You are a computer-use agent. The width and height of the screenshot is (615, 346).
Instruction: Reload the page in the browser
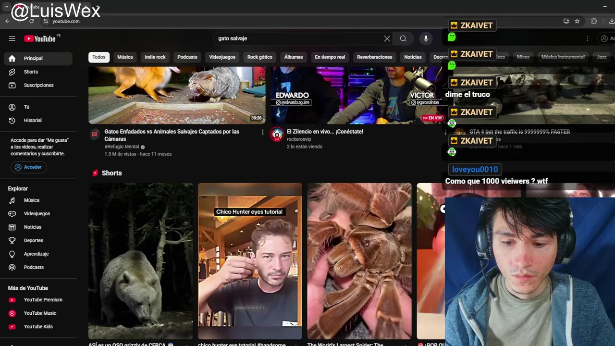tap(32, 21)
